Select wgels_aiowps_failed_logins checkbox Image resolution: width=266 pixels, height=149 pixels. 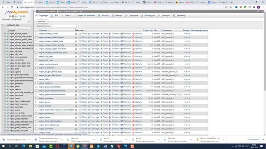pyautogui.click(x=36, y=37)
